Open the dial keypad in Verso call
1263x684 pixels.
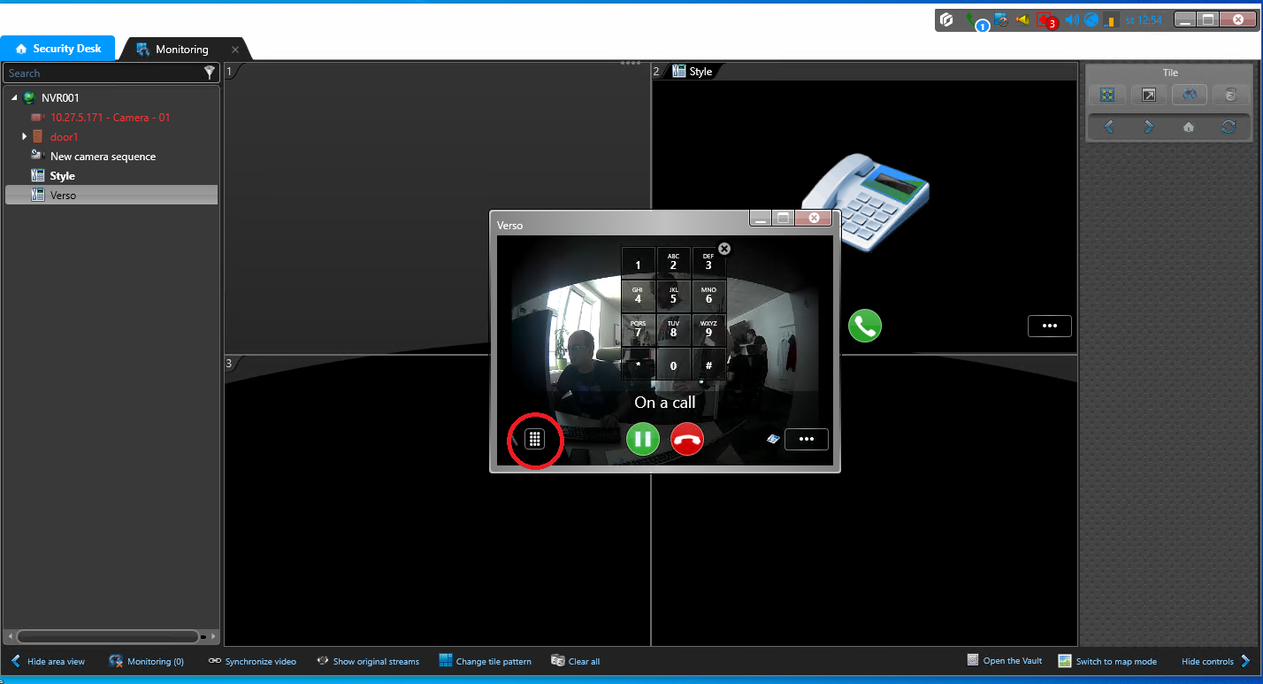pos(534,439)
